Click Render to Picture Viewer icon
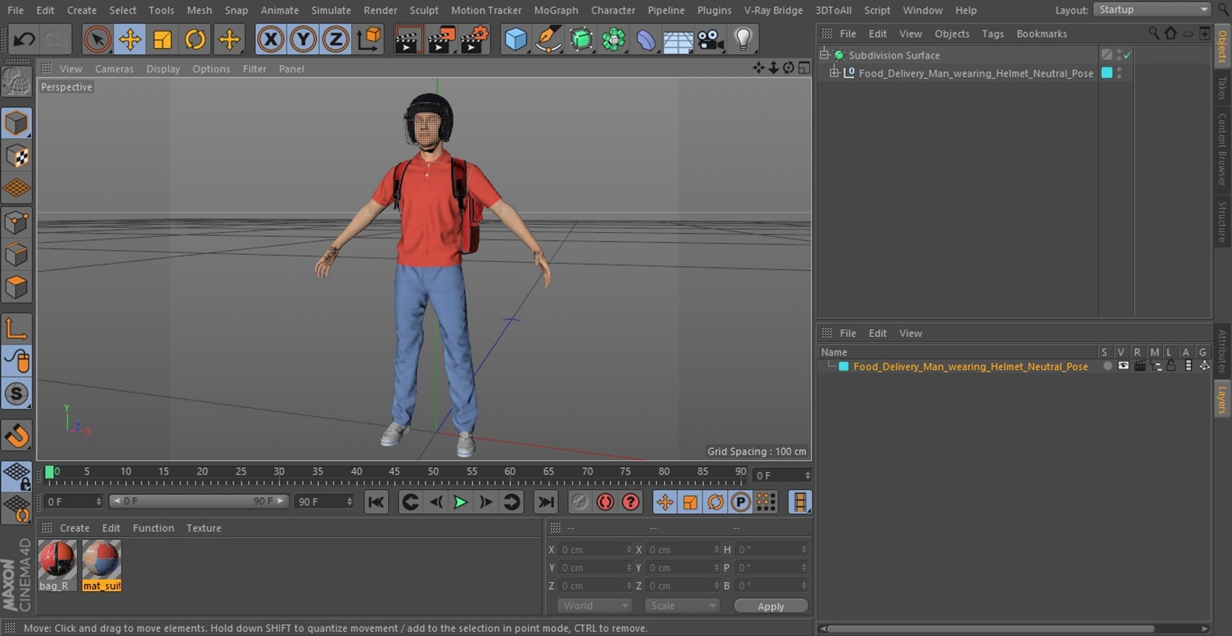The image size is (1232, 636). click(x=441, y=40)
